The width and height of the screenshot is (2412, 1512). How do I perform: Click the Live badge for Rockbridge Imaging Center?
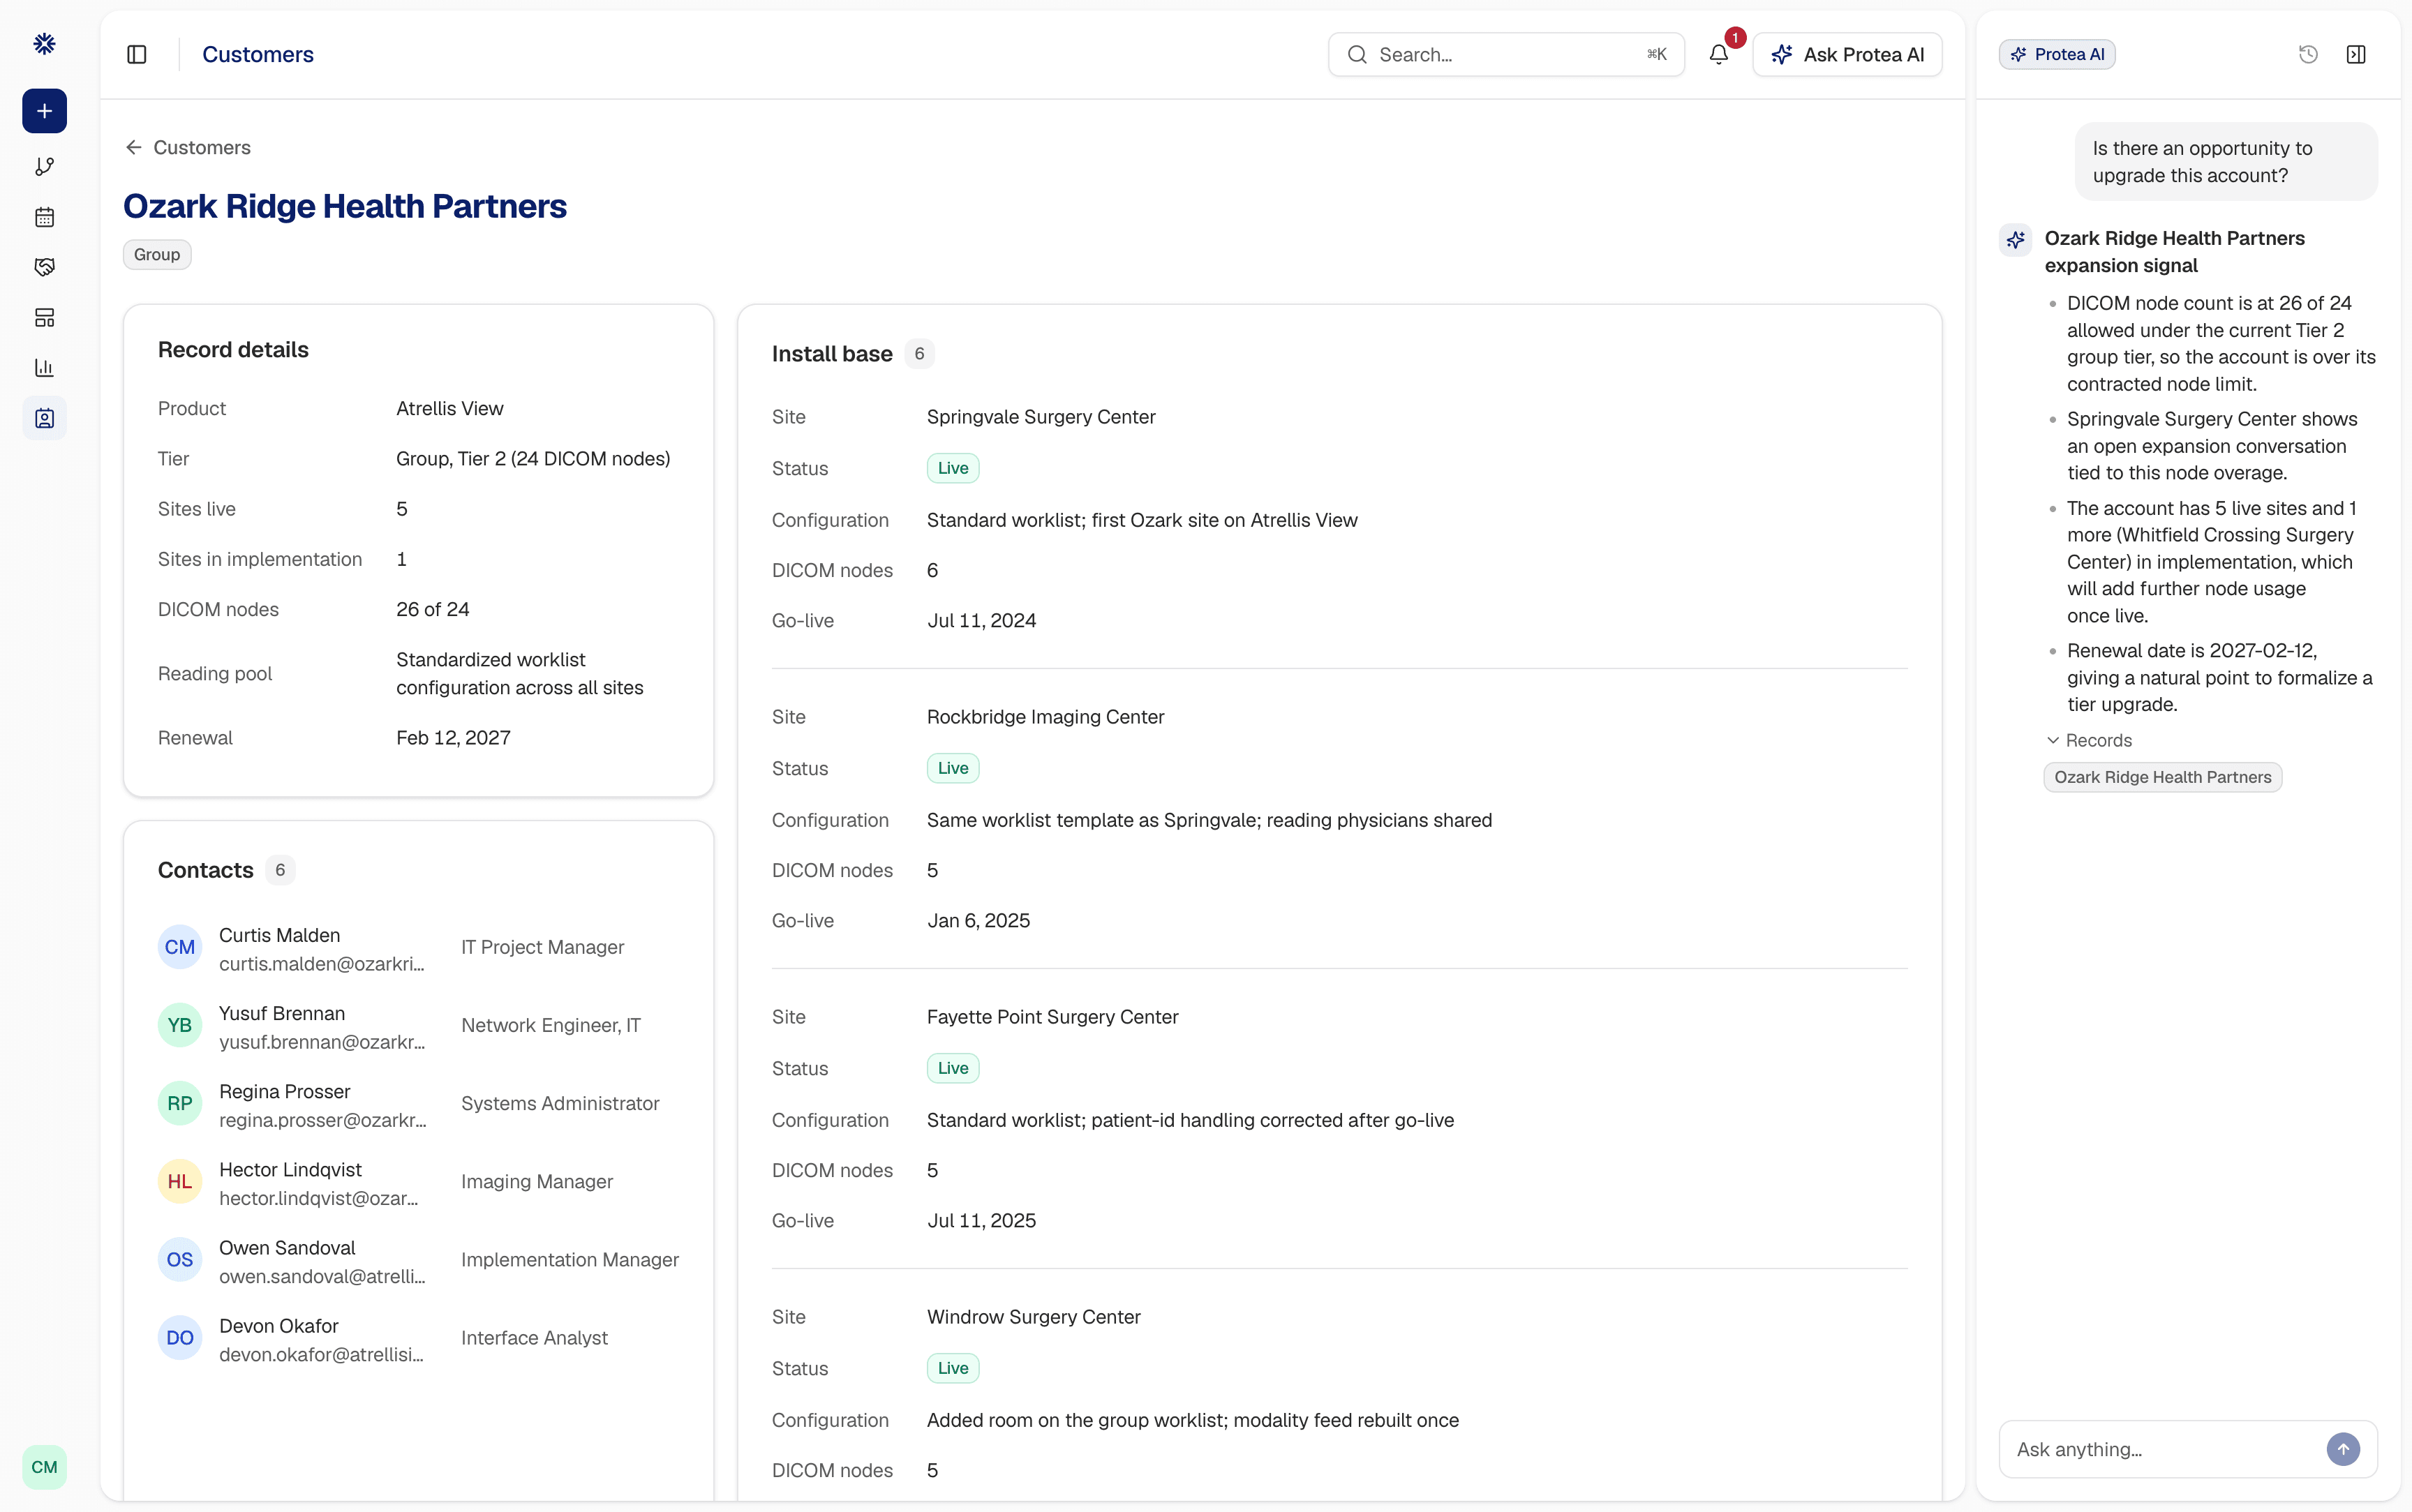click(953, 768)
